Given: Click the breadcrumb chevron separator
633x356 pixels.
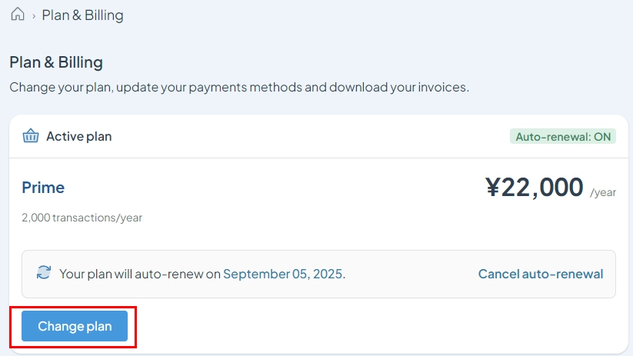Looking at the screenshot, I should [34, 16].
